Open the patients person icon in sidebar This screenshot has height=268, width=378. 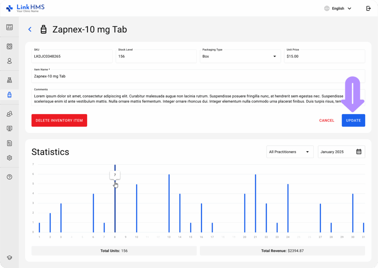(9, 61)
